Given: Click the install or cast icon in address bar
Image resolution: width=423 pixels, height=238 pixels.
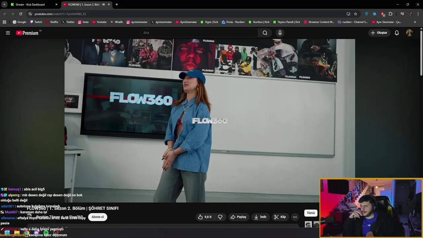Looking at the screenshot, I should (348, 14).
